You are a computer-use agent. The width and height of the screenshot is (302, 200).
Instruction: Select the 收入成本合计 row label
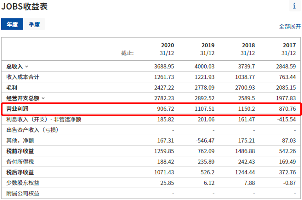(x=23, y=77)
